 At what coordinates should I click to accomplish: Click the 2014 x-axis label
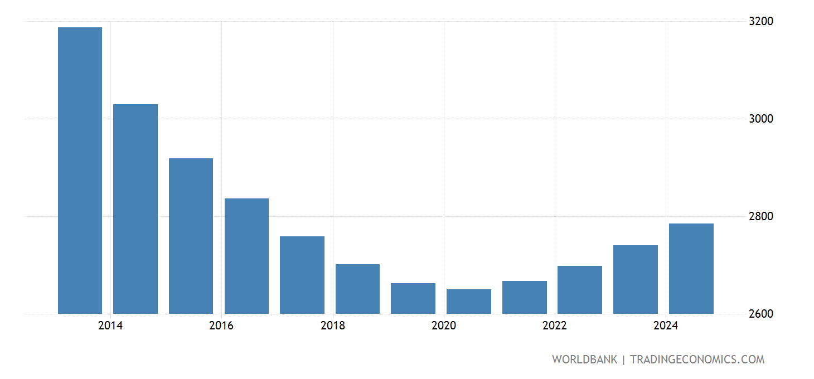click(x=110, y=326)
